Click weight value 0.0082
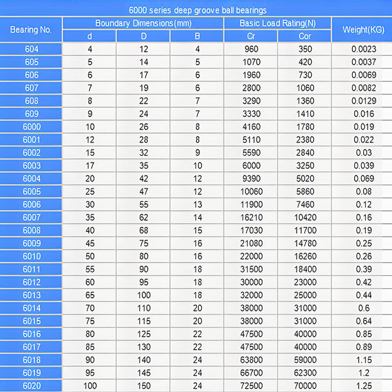392x392 pixels. (x=364, y=88)
